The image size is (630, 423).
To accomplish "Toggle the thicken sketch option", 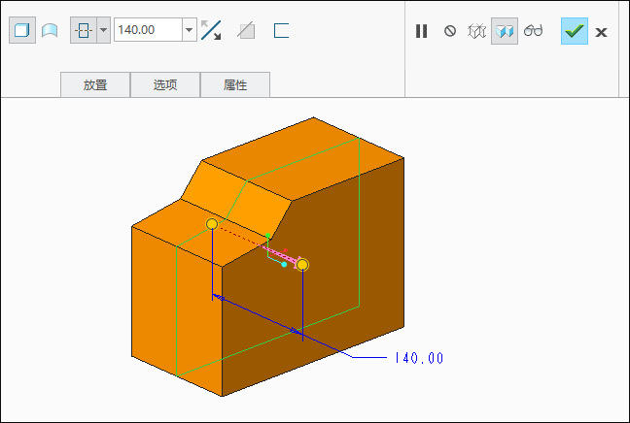I will point(281,30).
